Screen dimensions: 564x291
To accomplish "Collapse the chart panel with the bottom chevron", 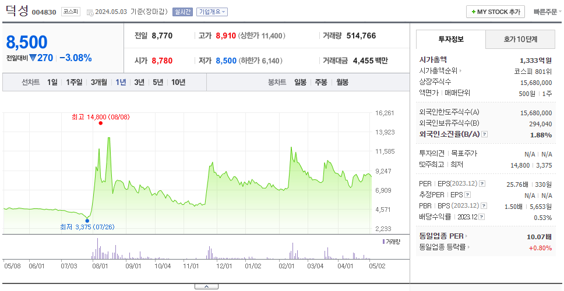I will (x=206, y=286).
